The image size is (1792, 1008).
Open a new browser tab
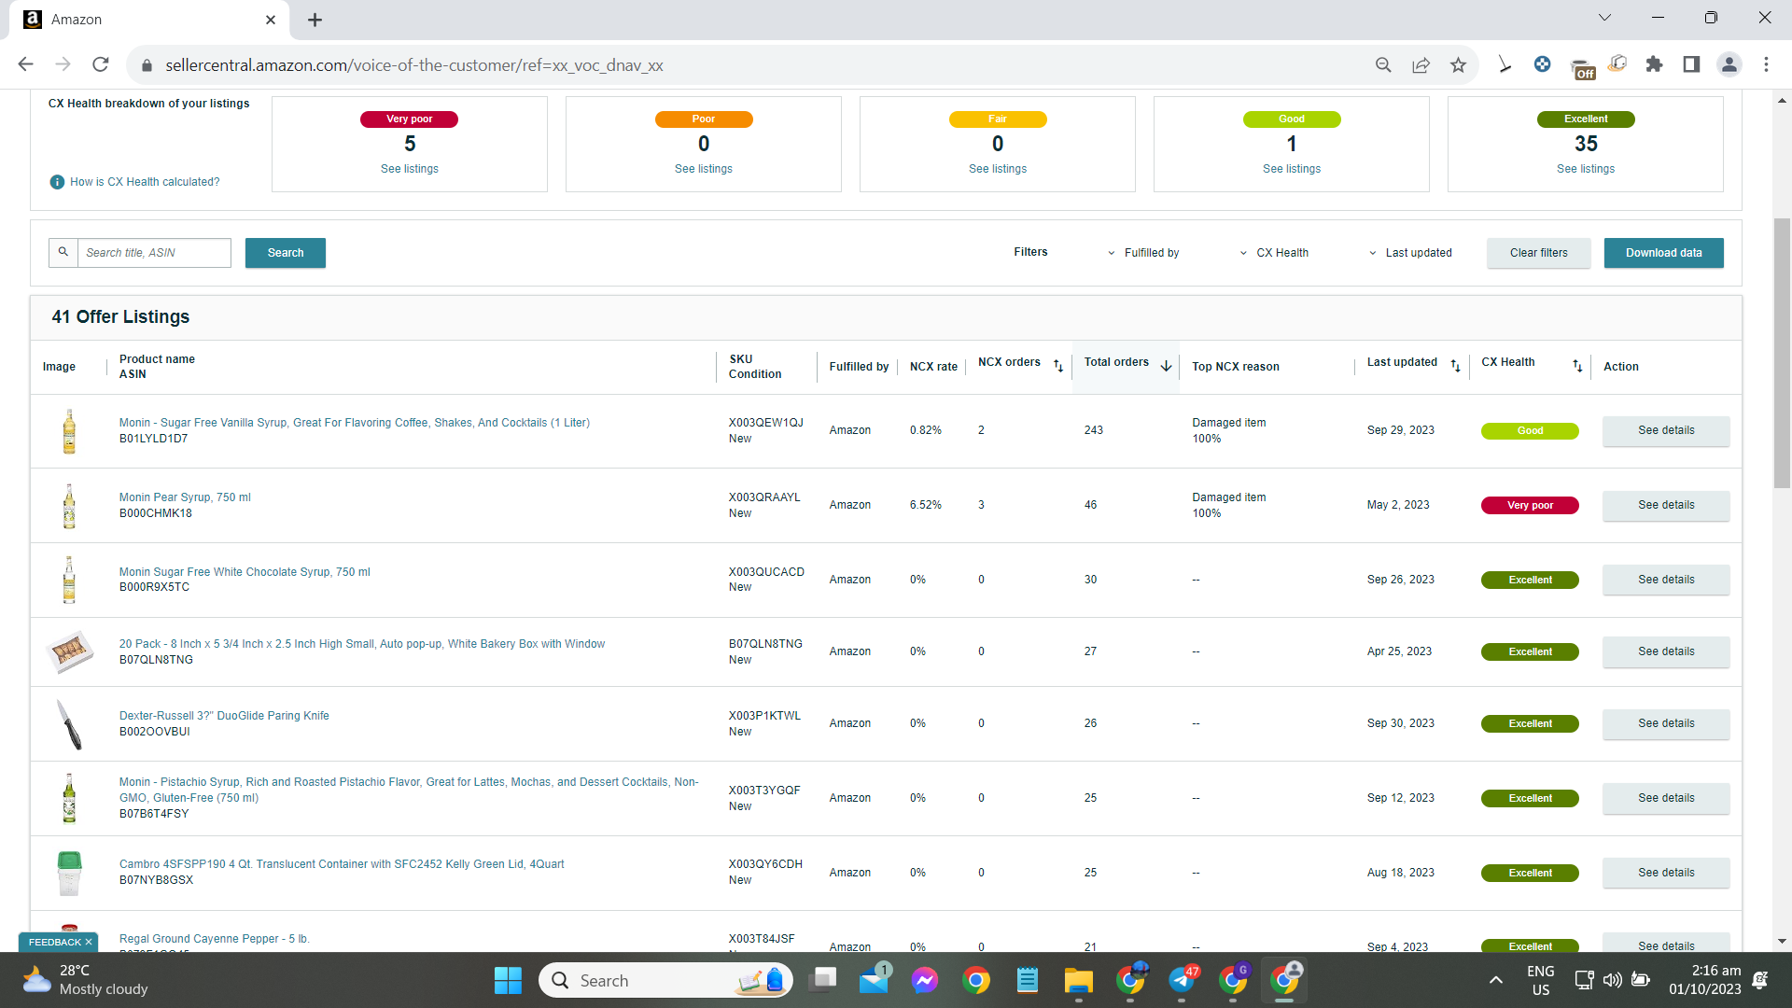(315, 20)
